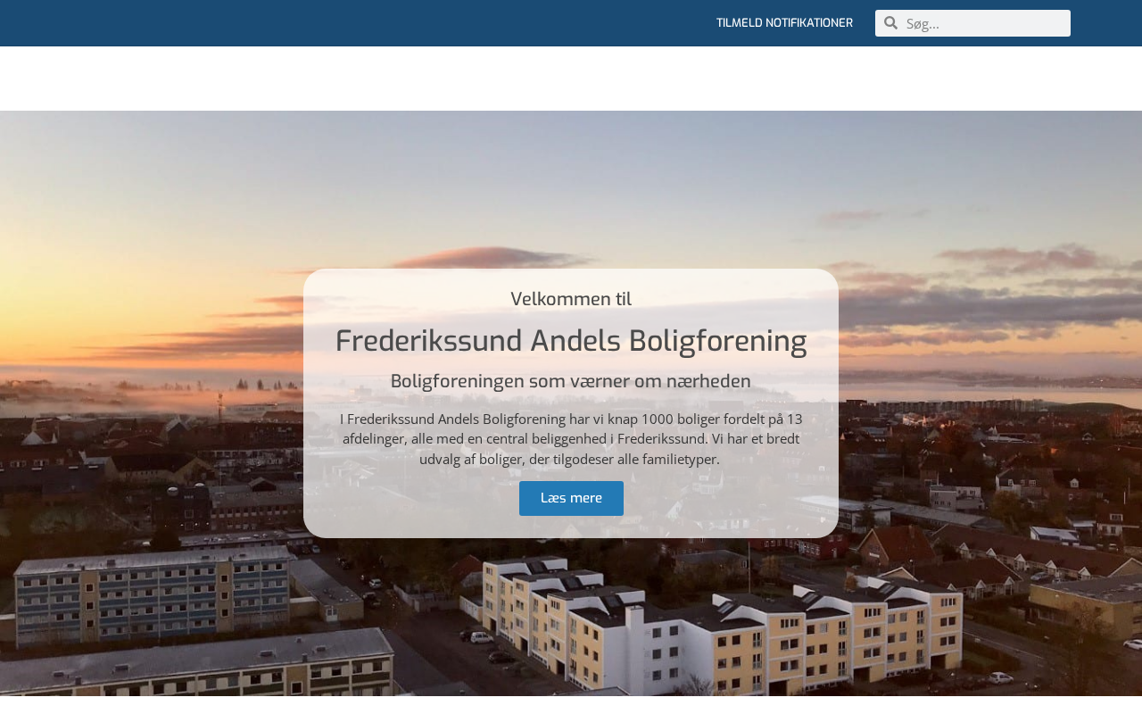Click the Boligforeningen som værner om nærheden subtitle
This screenshot has height=714, width=1142.
coord(571,381)
